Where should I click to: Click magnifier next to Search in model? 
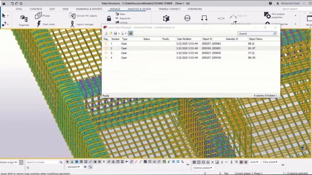pos(61,162)
